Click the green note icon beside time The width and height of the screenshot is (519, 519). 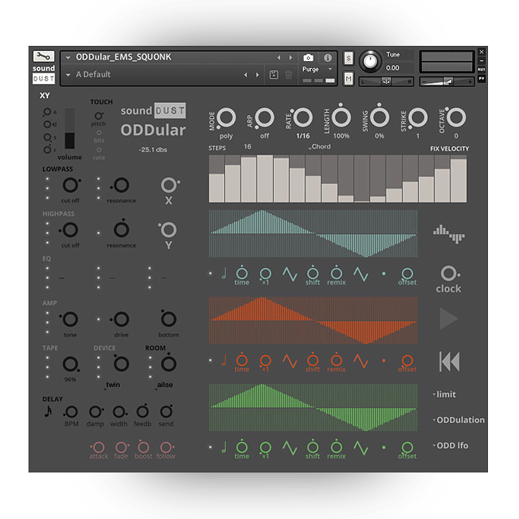click(224, 447)
